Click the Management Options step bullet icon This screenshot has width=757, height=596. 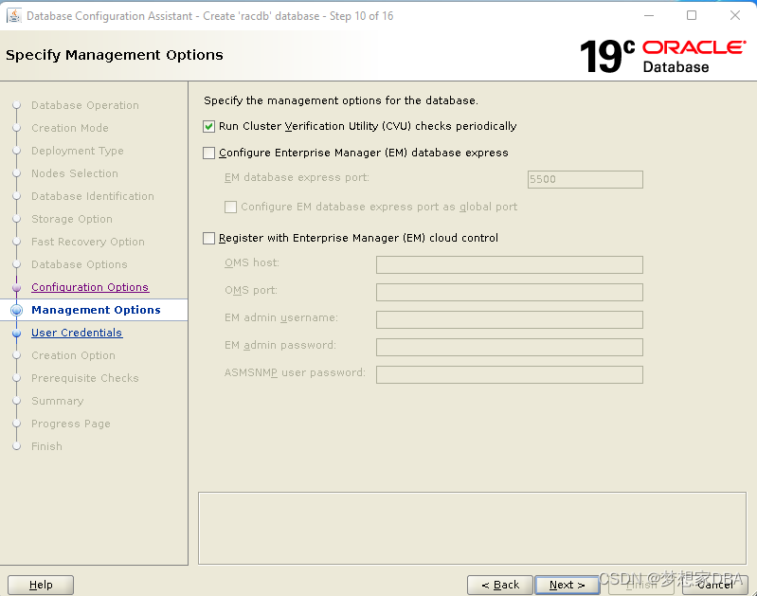[16, 310]
